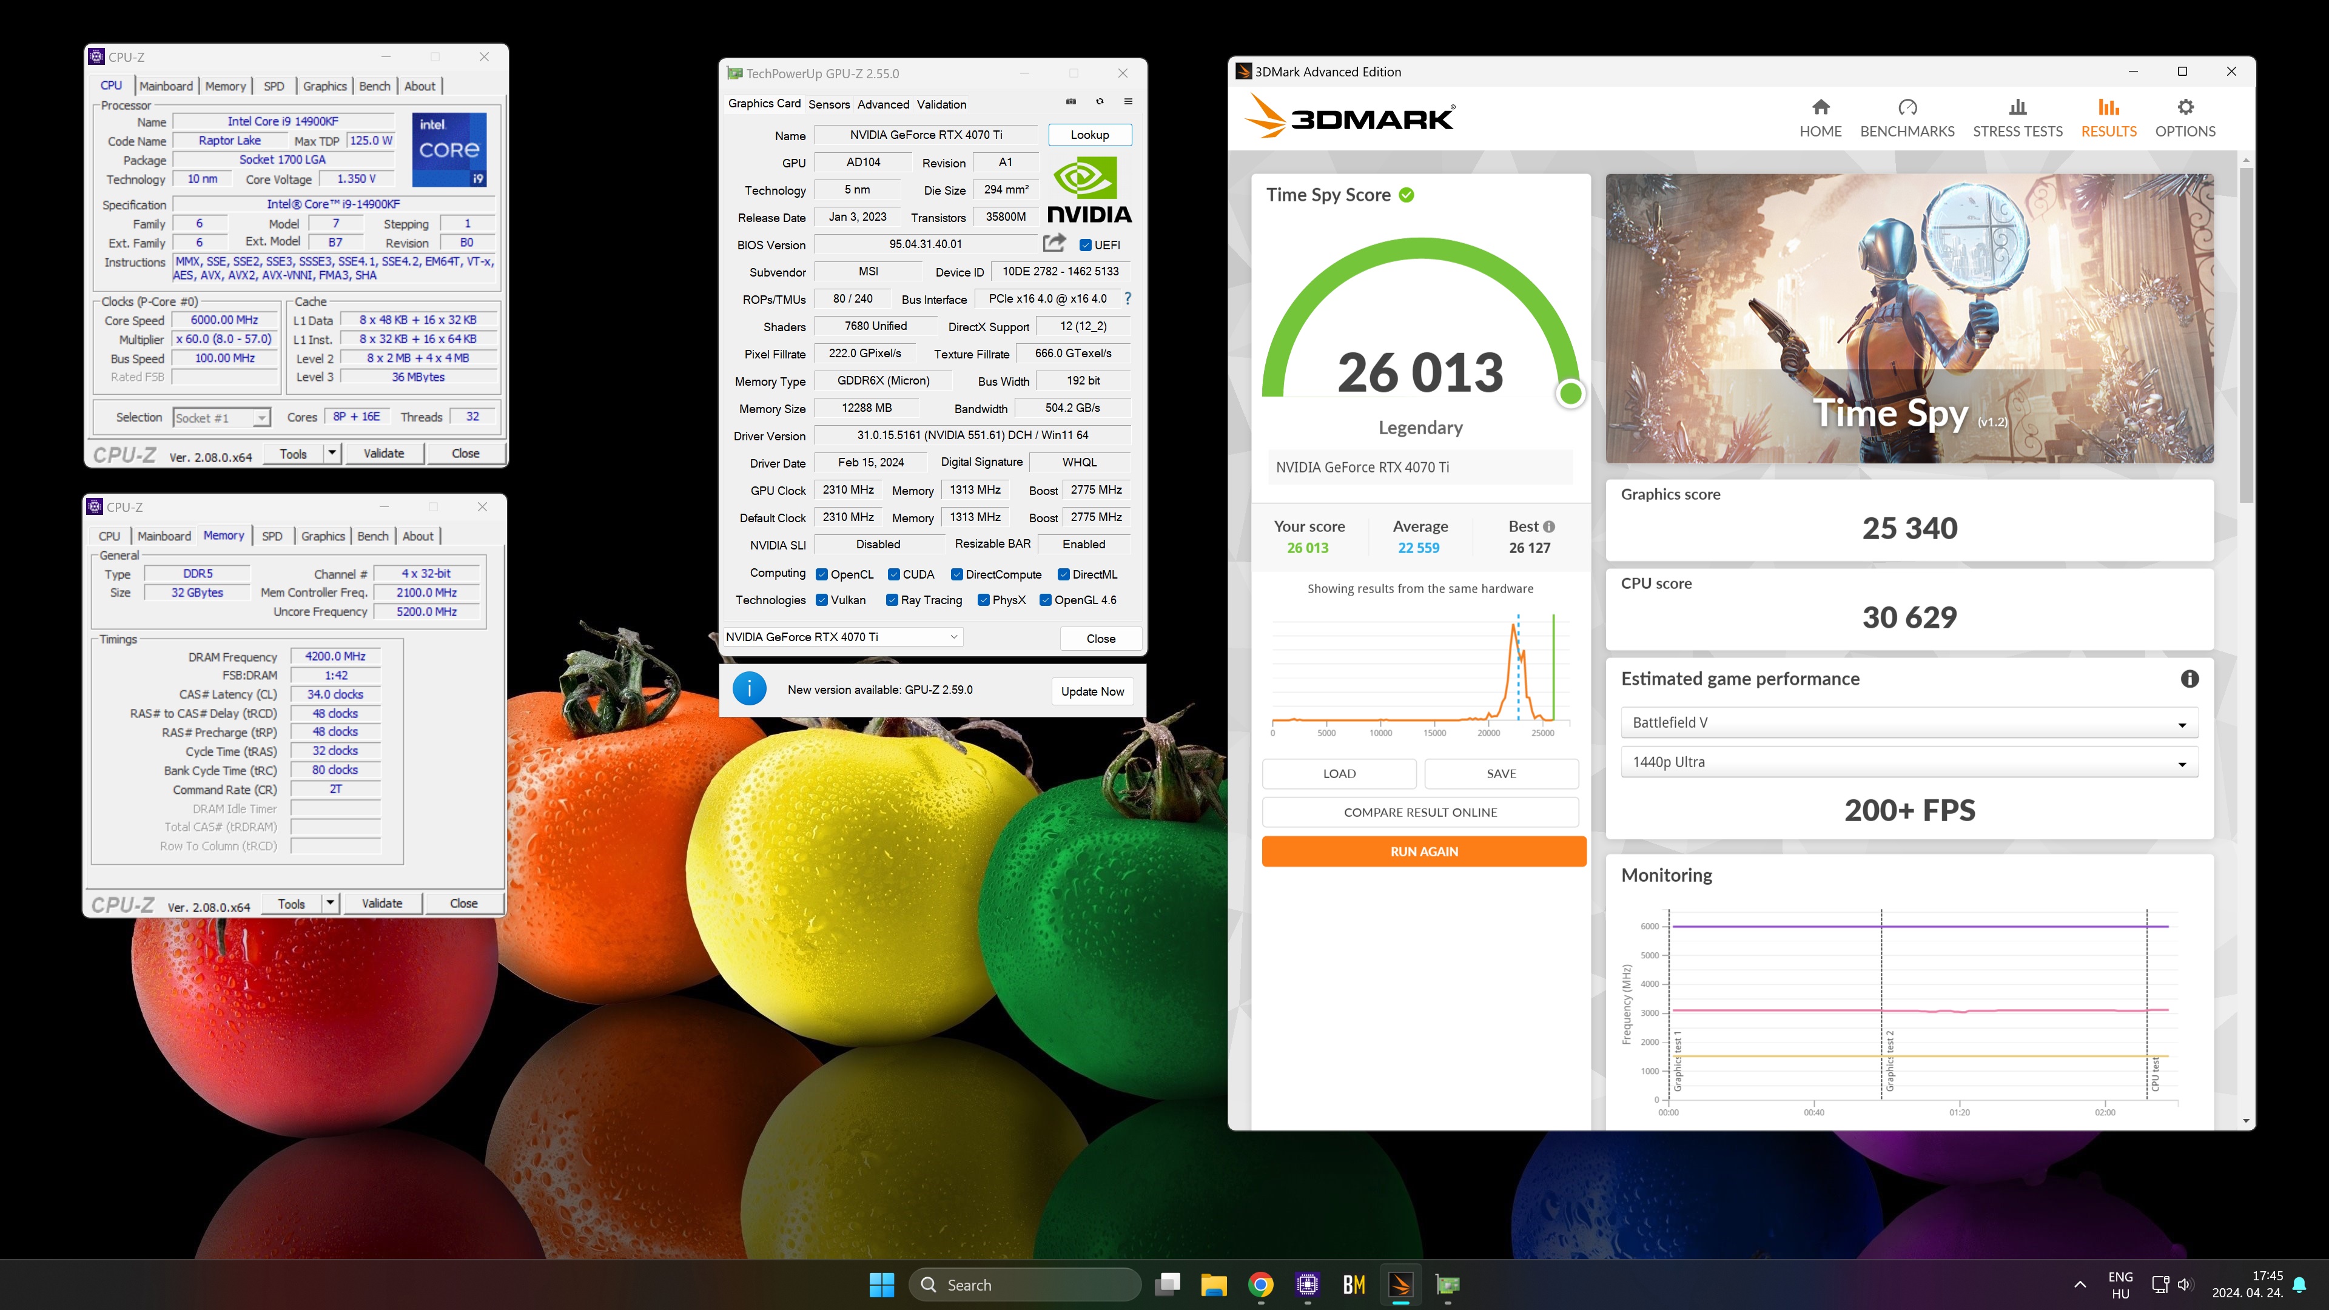Toggle the UEFI checkbox in GPU-Z
2329x1310 pixels.
coord(1085,245)
